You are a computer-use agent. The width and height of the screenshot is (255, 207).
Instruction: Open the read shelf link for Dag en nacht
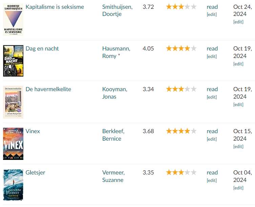click(x=212, y=48)
